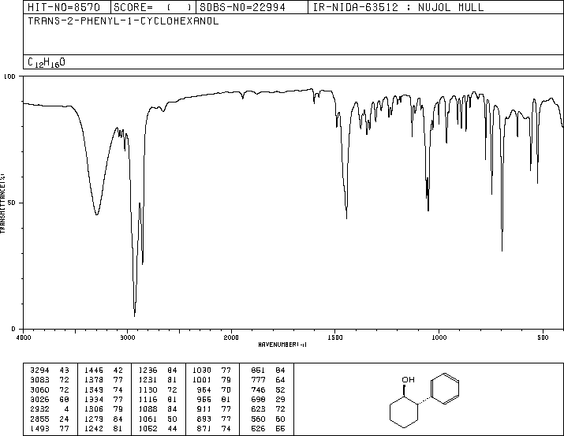Select wavenumber 560 in the peak list
This screenshot has height=436, width=564.
click(258, 419)
